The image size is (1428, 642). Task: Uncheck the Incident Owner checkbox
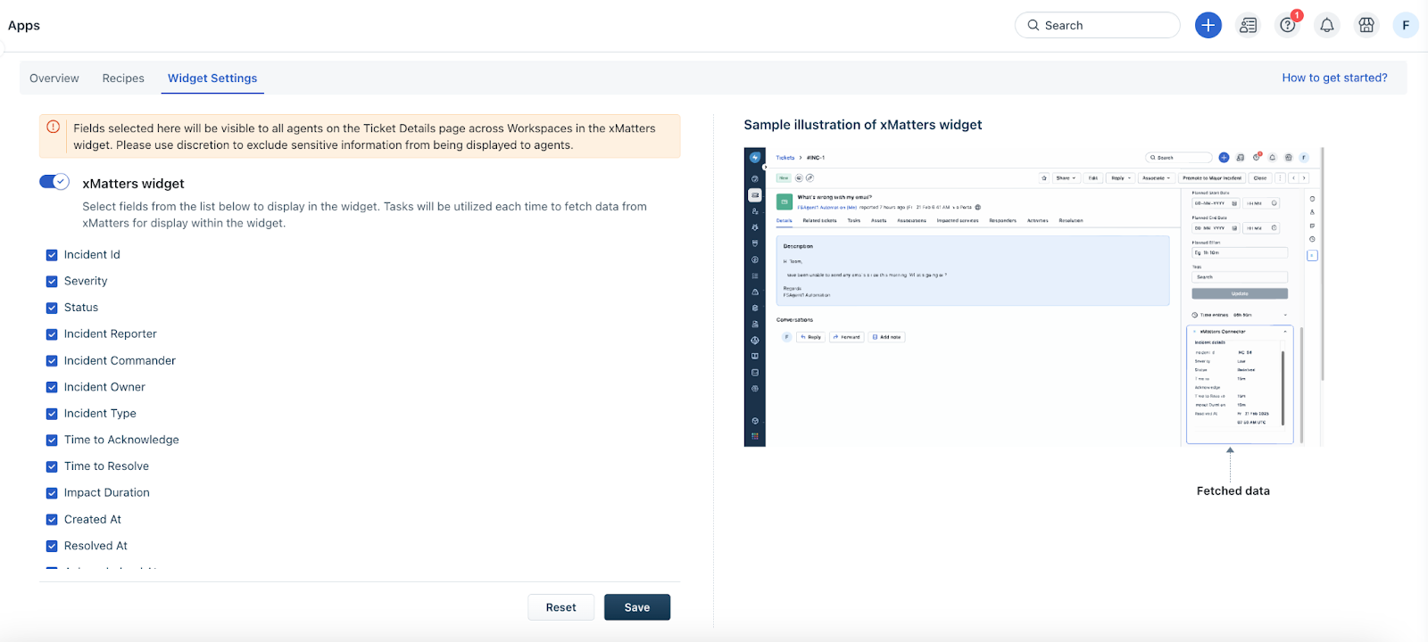coord(52,387)
